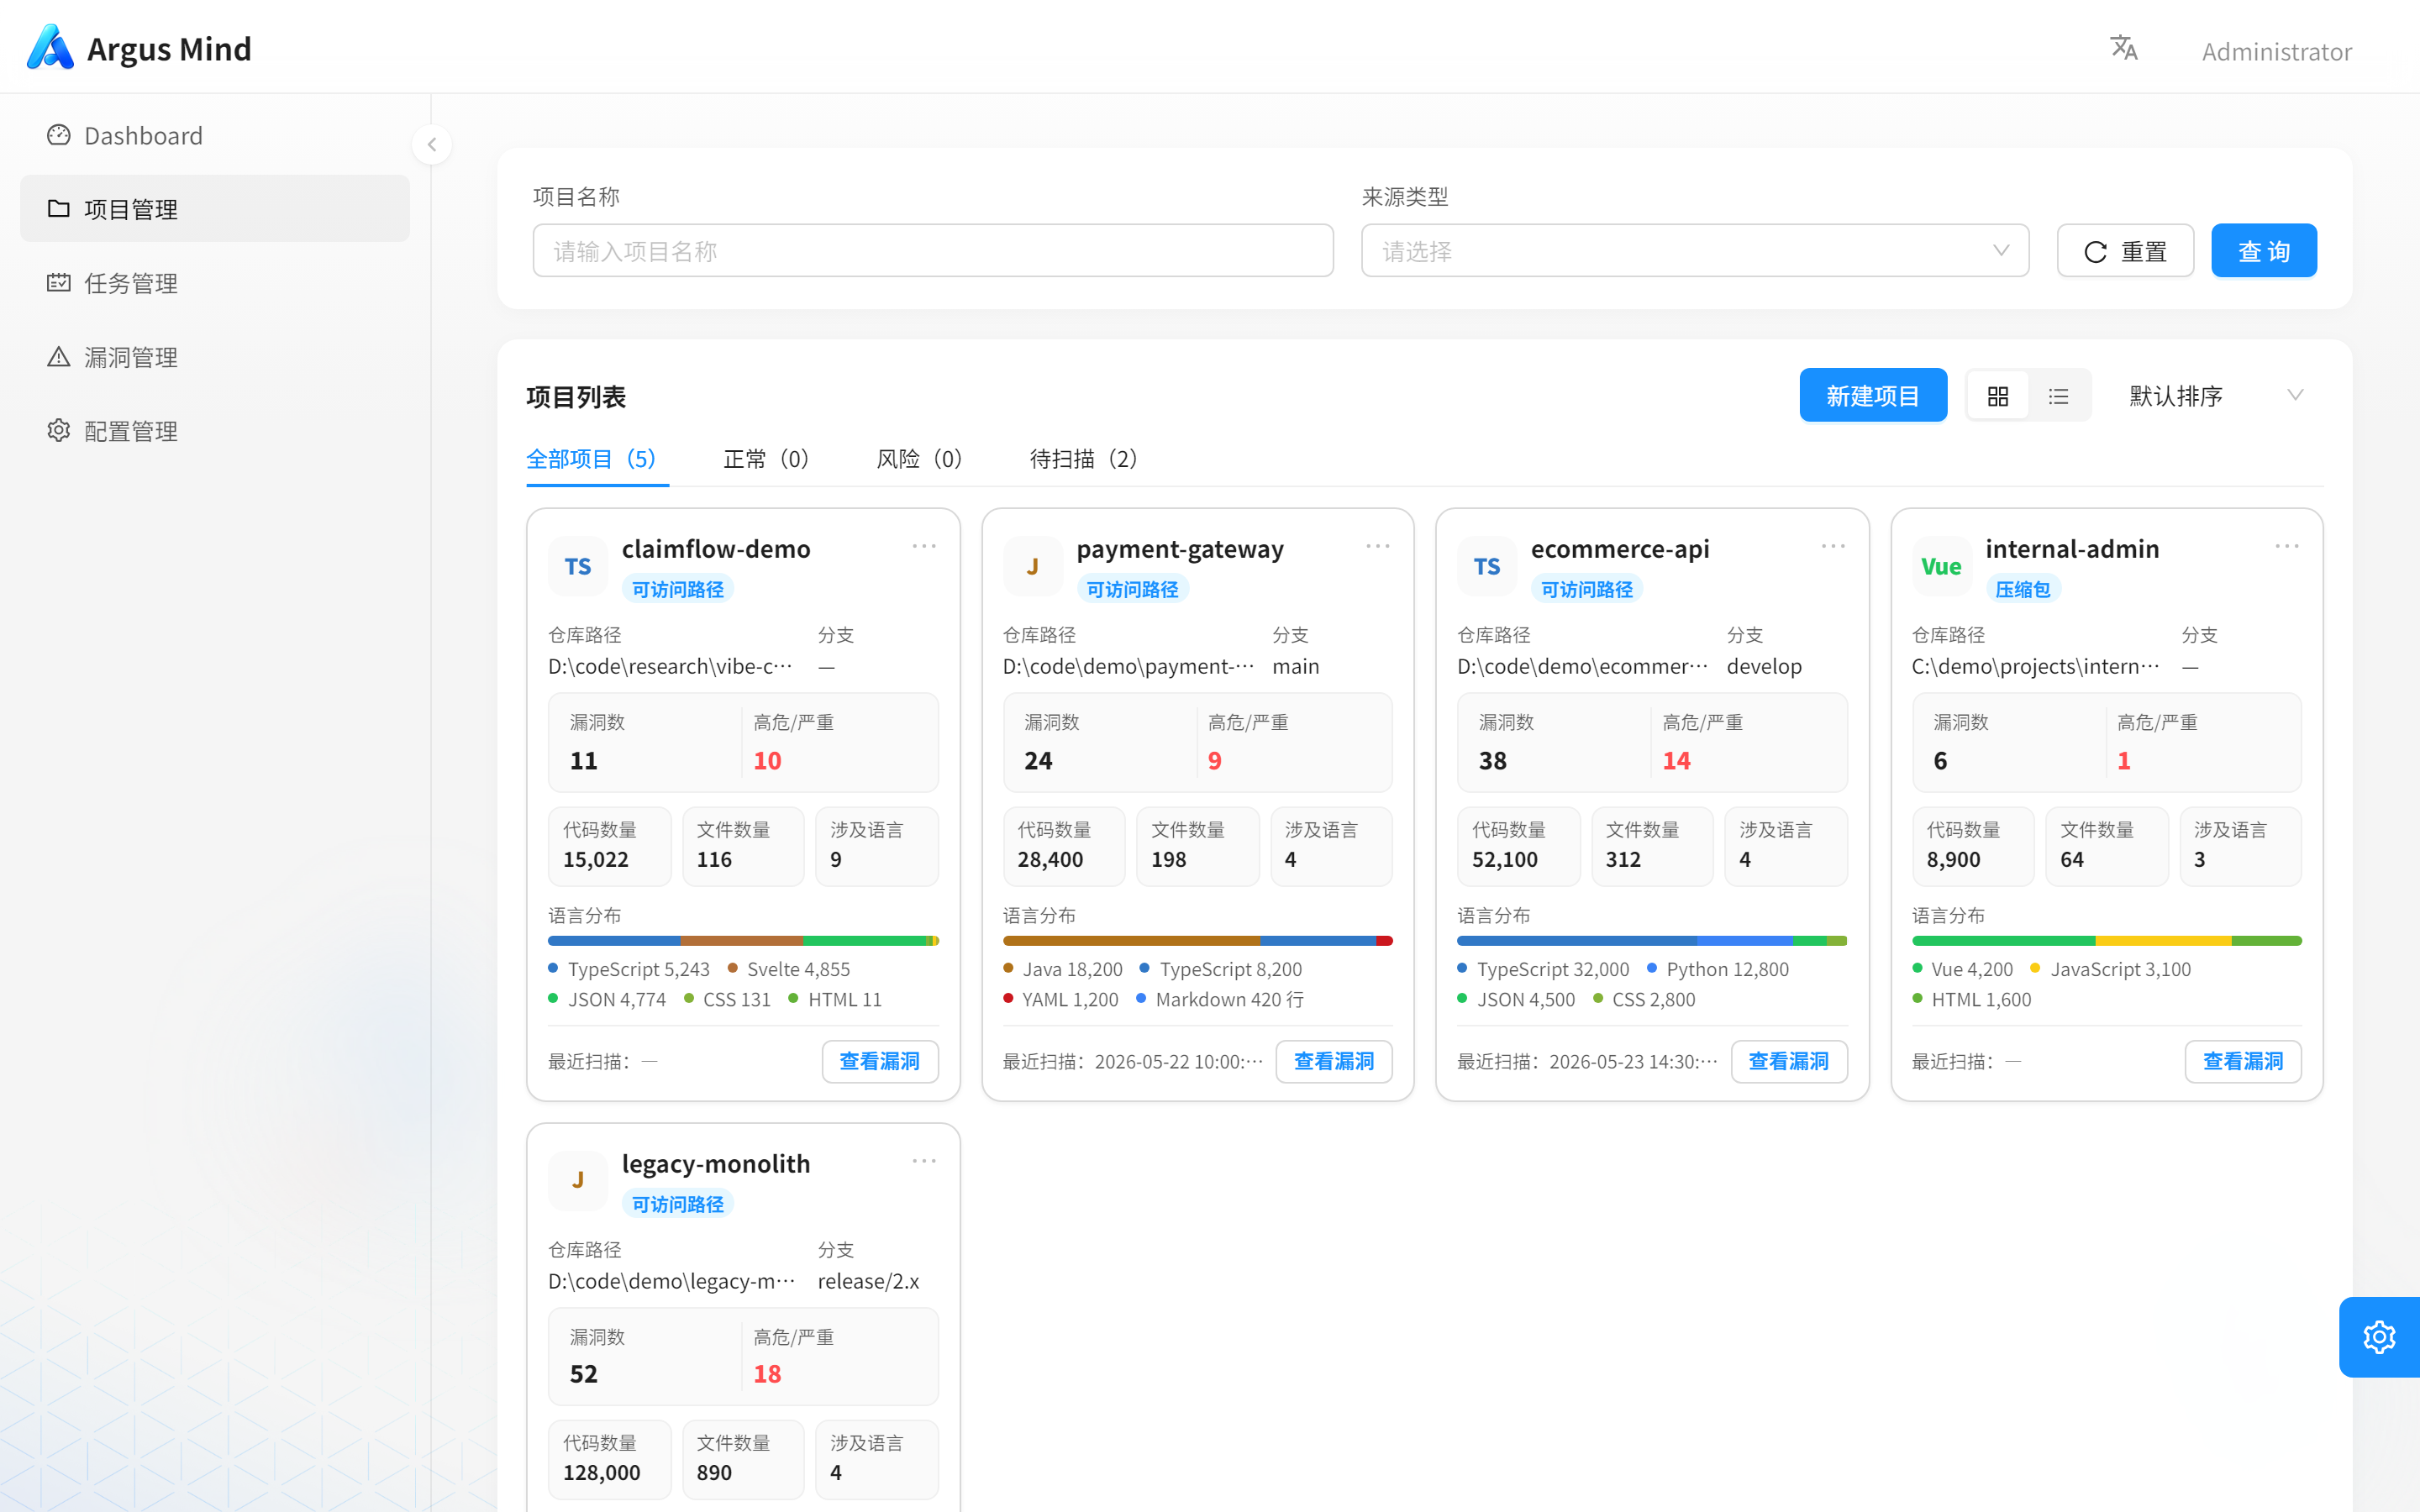Open 任务管理 in the sidebar
The image size is (2420, 1512).
(x=215, y=283)
